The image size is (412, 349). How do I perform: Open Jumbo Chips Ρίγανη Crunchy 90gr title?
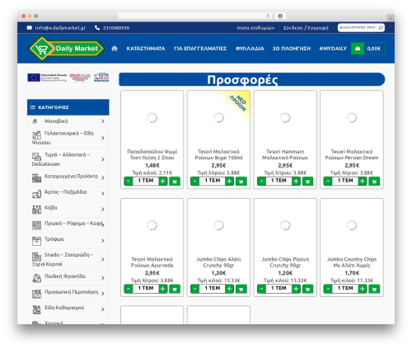[285, 262]
